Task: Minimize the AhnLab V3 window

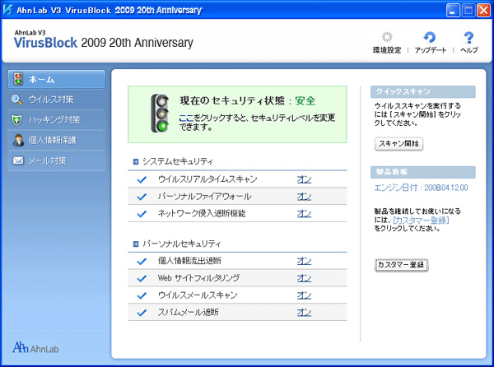Action: pyautogui.click(x=453, y=11)
